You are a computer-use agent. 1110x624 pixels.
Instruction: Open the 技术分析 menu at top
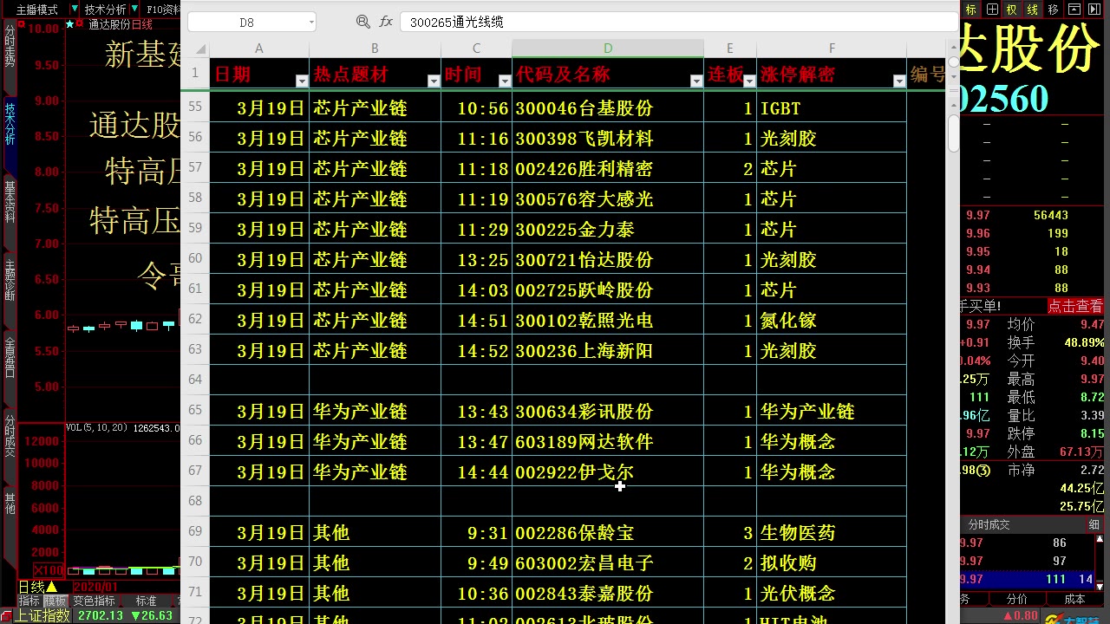(x=105, y=10)
